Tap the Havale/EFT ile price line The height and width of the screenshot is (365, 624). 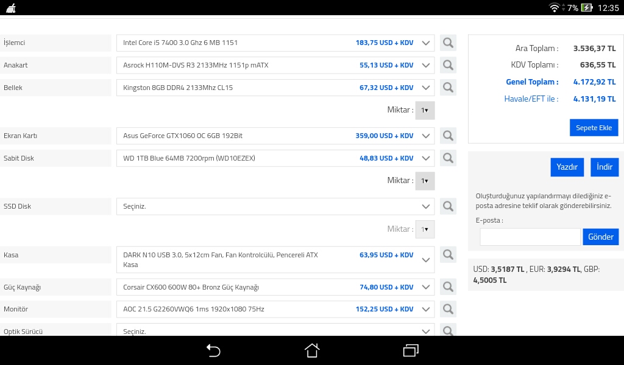coord(560,99)
